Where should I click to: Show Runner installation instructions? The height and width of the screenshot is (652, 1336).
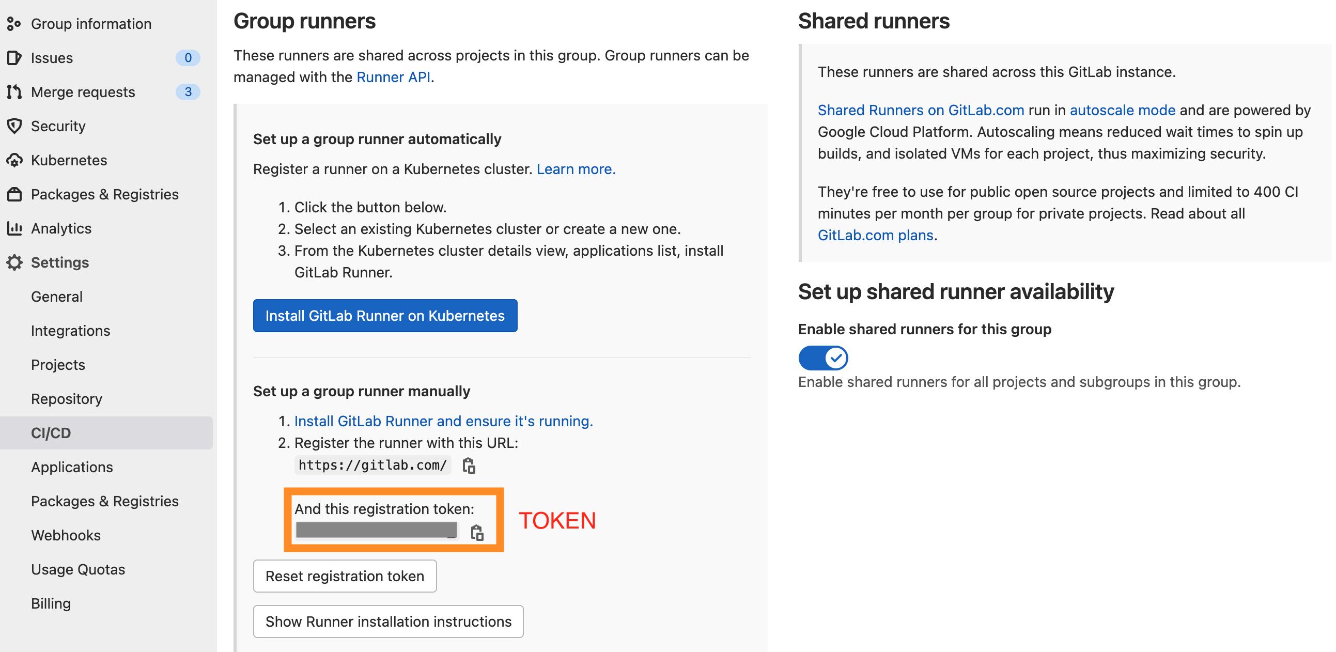coord(388,622)
